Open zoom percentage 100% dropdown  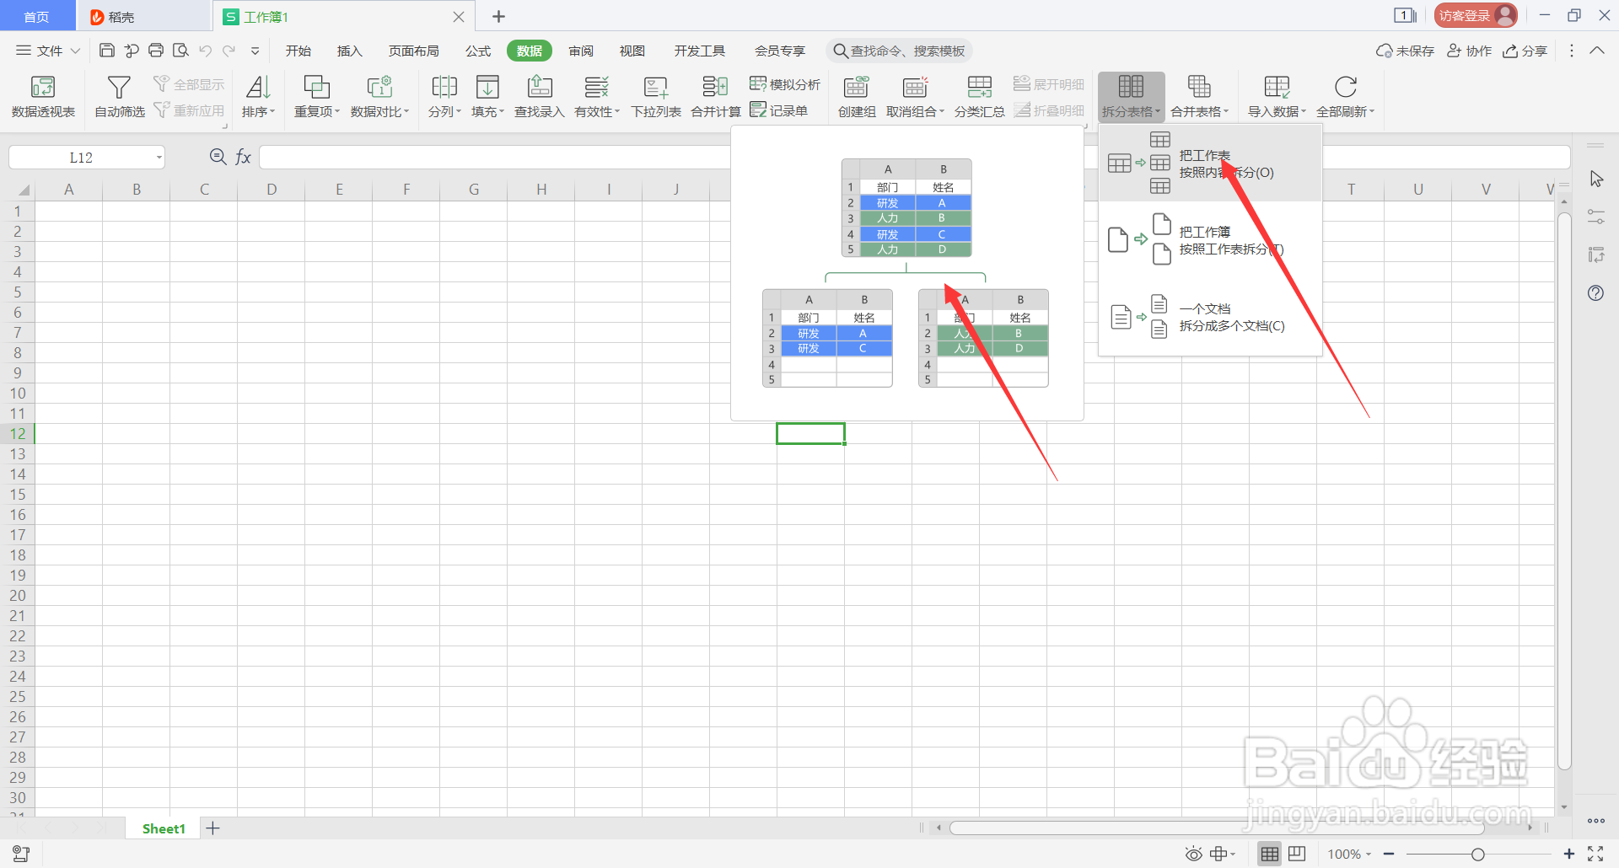1349,854
